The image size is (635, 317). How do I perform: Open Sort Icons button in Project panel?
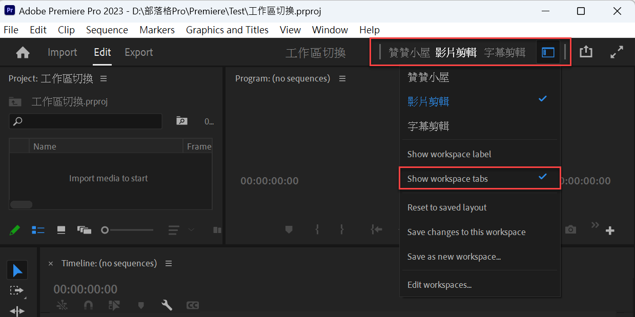coord(174,230)
